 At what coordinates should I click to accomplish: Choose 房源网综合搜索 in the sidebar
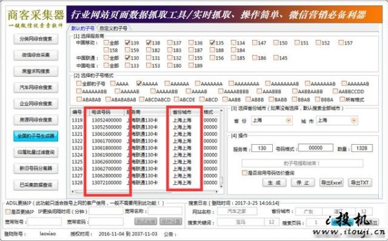click(x=36, y=120)
